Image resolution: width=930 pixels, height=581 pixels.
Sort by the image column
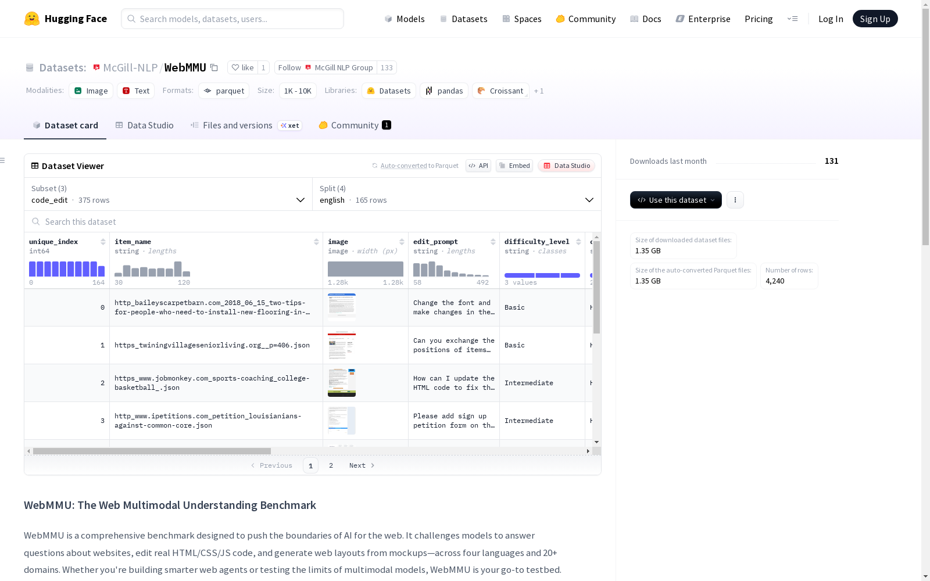[x=402, y=242]
